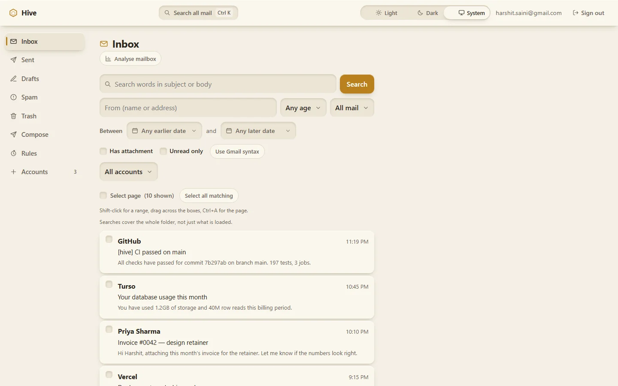Click the Use Gmail syntax button
The width and height of the screenshot is (618, 386).
237,151
